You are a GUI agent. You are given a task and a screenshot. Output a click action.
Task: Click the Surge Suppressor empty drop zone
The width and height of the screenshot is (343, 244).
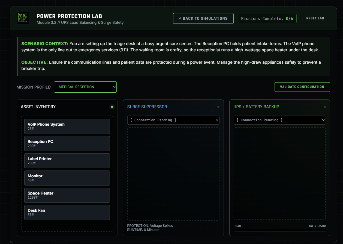(173, 174)
